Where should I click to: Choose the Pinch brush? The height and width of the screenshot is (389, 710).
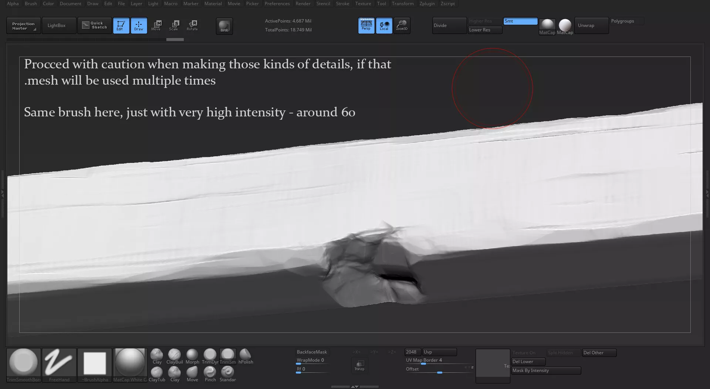[x=210, y=372]
